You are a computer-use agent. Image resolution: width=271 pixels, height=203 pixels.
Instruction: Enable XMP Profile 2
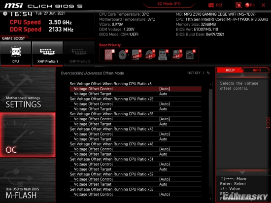tap(79, 54)
